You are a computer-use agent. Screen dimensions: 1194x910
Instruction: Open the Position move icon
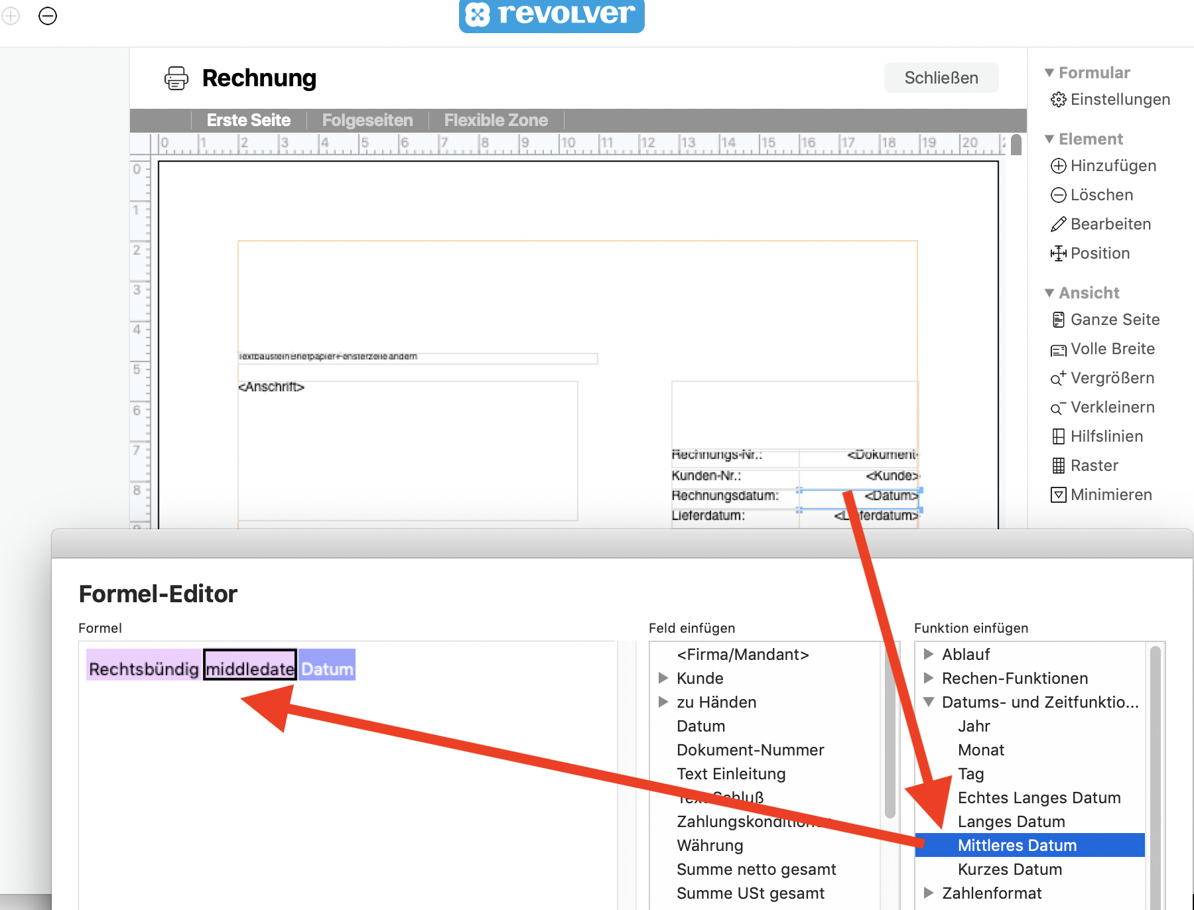pyautogui.click(x=1058, y=253)
